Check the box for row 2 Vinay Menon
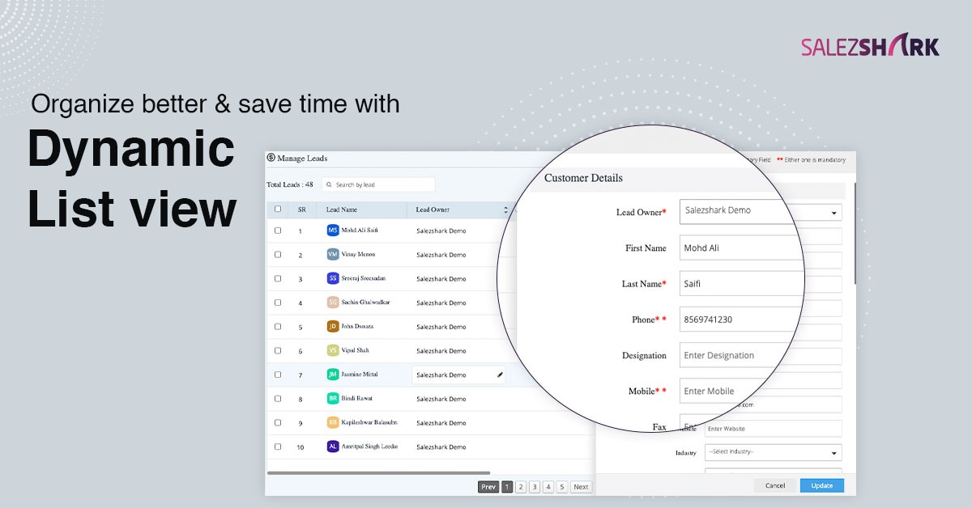The image size is (972, 508). pyautogui.click(x=278, y=254)
